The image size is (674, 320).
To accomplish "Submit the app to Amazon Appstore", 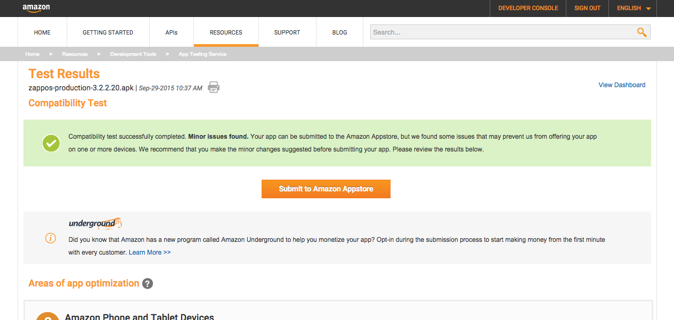I will click(326, 189).
